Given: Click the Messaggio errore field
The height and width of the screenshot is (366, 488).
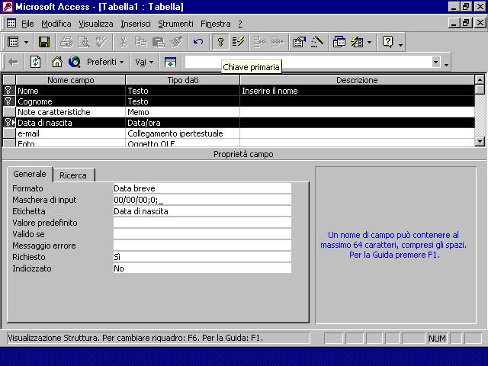Looking at the screenshot, I should click(x=202, y=246).
